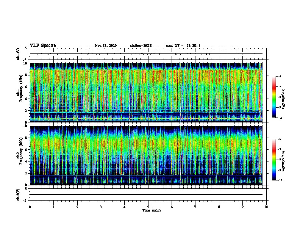Click the time axis tick label "9"
Screen dimensions: 300x232
click(242, 207)
